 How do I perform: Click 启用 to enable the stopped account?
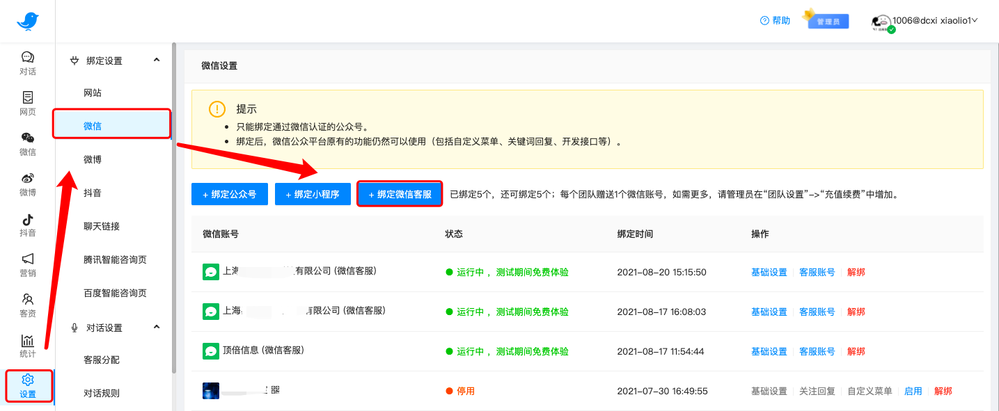click(x=913, y=392)
